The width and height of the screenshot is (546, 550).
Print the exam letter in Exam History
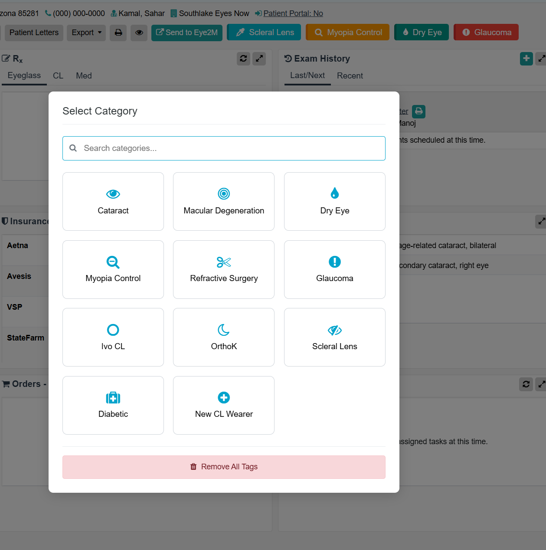[418, 111]
